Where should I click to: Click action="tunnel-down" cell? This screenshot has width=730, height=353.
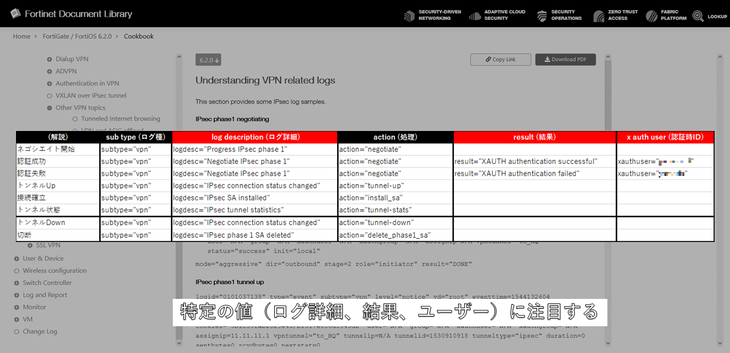pos(395,223)
